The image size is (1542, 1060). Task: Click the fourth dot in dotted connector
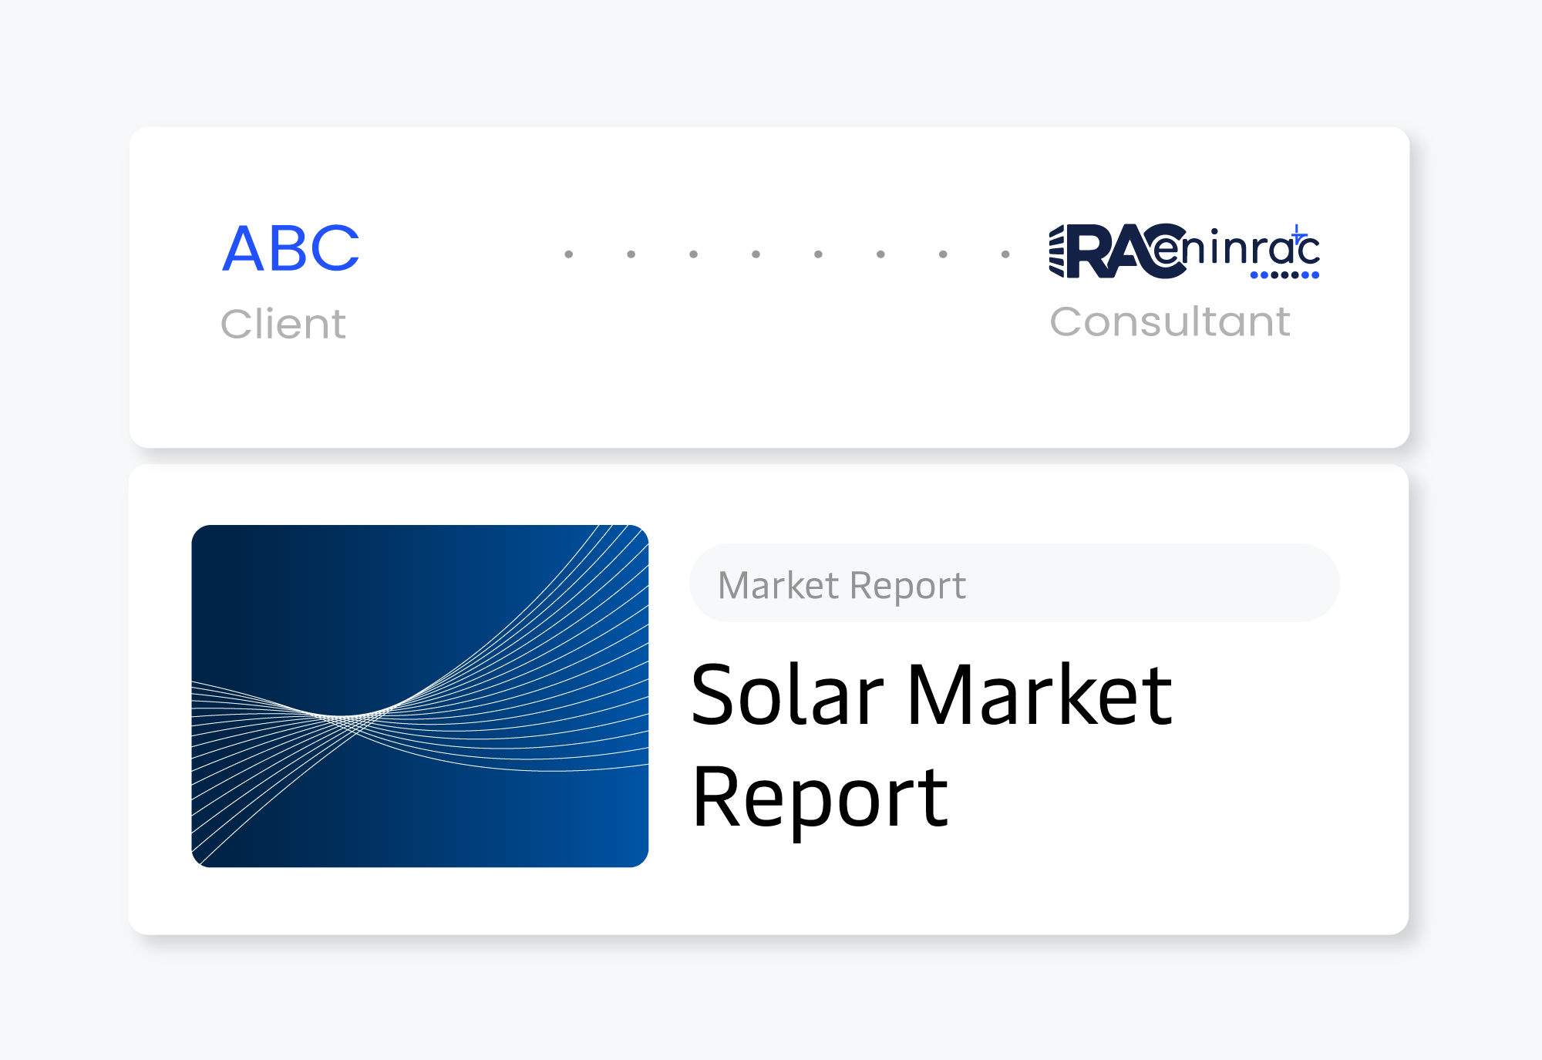coord(756,254)
